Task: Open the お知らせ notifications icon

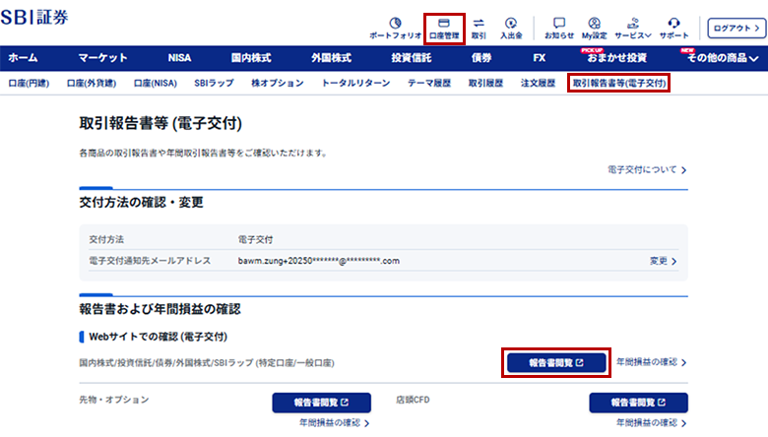Action: click(559, 27)
